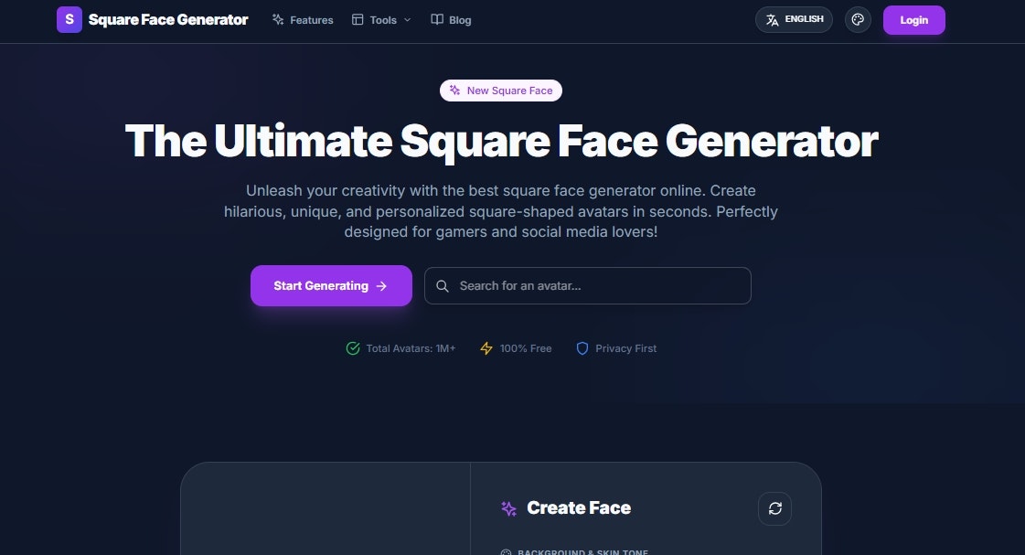Click the book icon next to Blog

436,19
